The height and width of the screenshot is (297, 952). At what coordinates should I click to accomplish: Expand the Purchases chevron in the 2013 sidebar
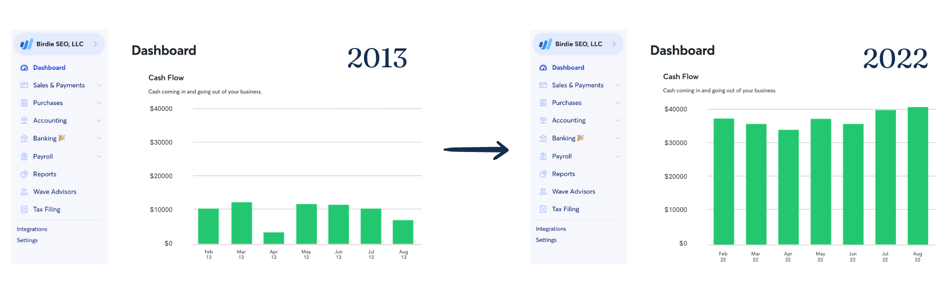click(99, 103)
